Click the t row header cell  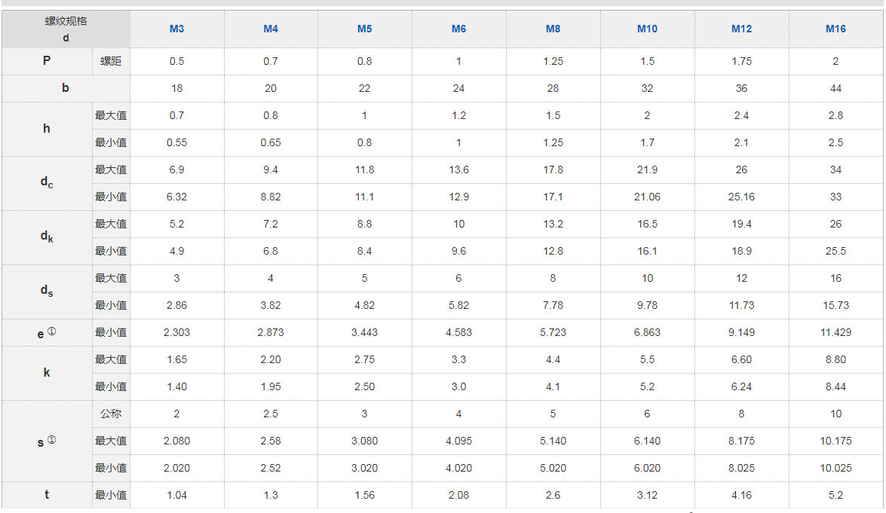point(47,495)
